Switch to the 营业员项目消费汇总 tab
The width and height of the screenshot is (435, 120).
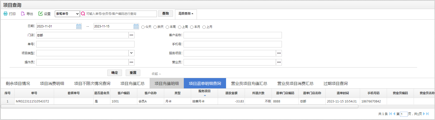coord(295,83)
